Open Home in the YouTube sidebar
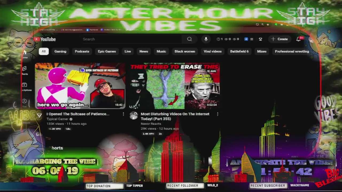Screen dimensions: 342x192 pos(25,54)
